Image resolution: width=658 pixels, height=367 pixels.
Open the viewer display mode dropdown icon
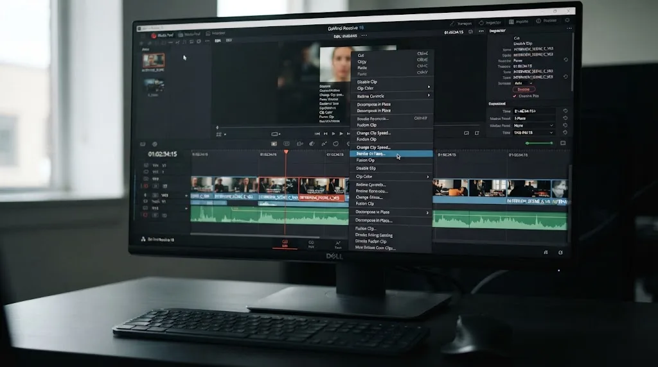pos(276,134)
